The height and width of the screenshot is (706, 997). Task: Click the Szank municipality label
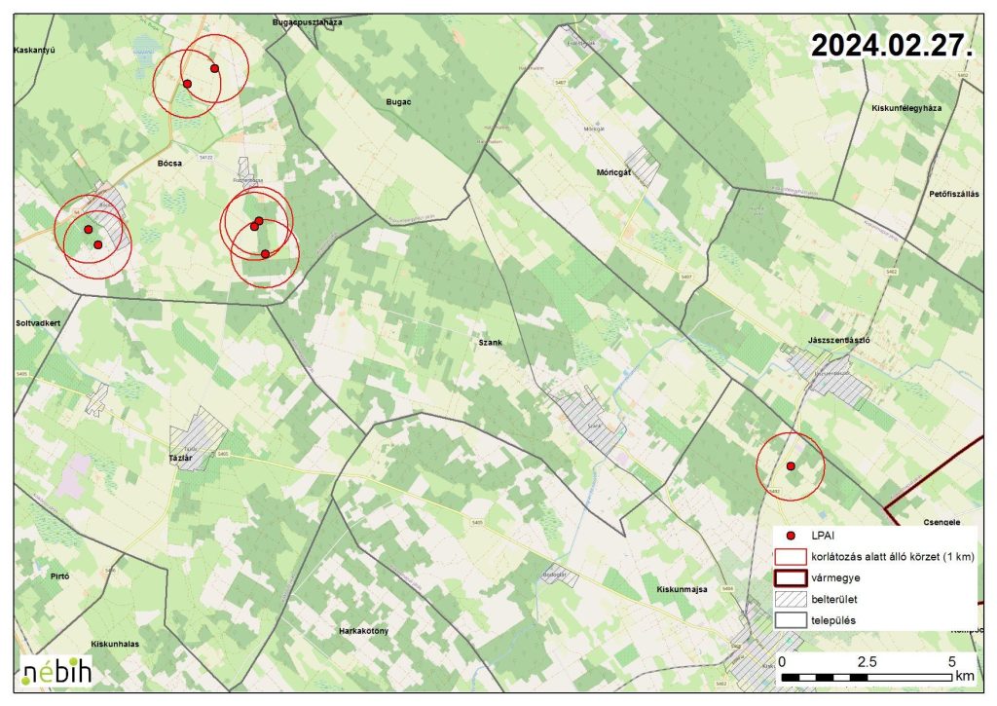click(491, 342)
